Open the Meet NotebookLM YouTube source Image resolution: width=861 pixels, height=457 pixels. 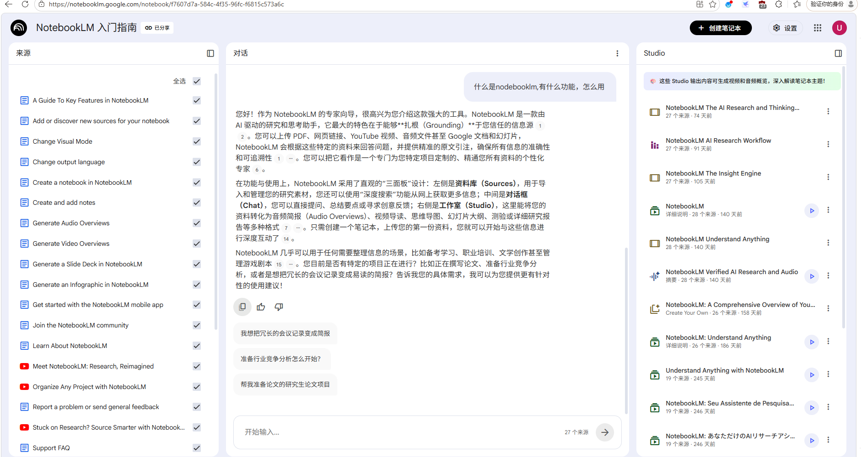[93, 366]
